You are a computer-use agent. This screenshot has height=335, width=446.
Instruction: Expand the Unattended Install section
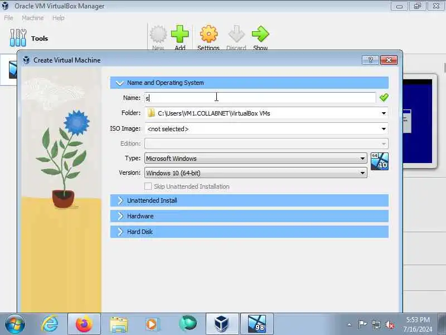point(249,200)
